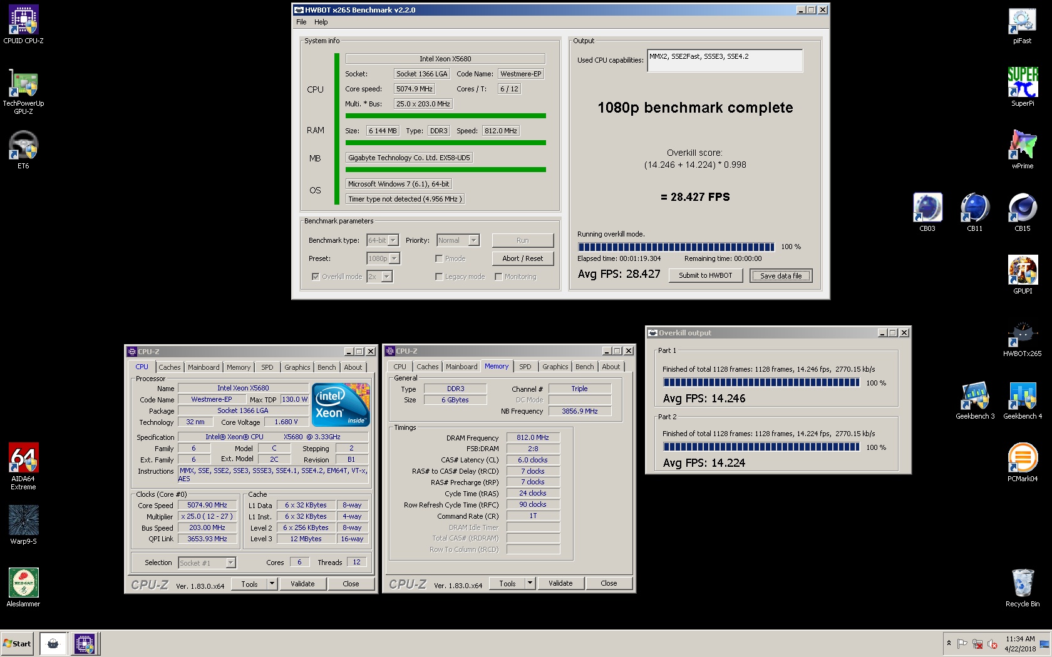Screen dimensions: 1052x657
Task: Open the Benchmark type 64-bit dropdown
Action: pos(383,240)
